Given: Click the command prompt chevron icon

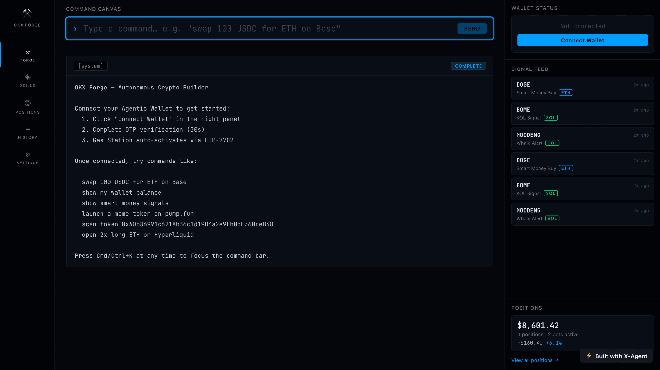Looking at the screenshot, I should [75, 29].
